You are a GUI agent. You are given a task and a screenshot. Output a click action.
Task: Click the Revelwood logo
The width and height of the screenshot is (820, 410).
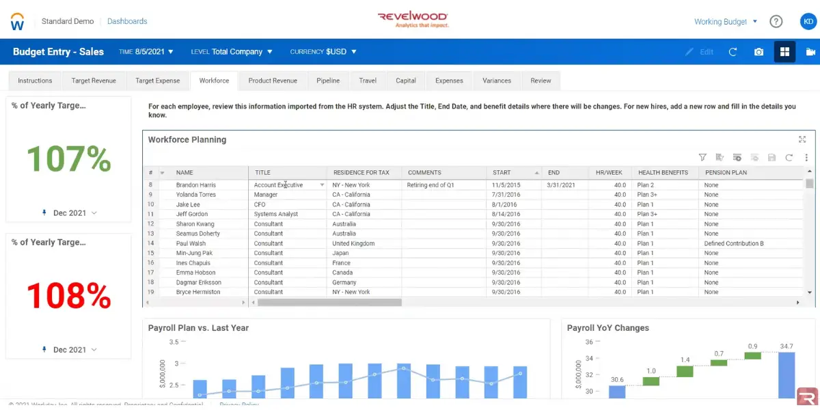(x=413, y=18)
